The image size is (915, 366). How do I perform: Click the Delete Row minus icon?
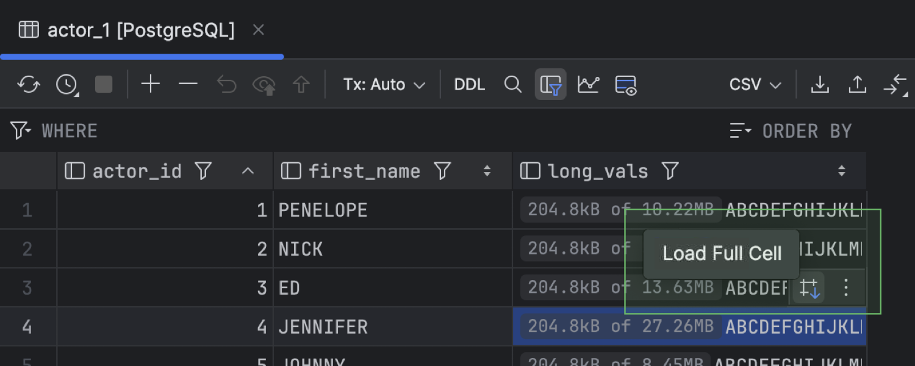188,84
